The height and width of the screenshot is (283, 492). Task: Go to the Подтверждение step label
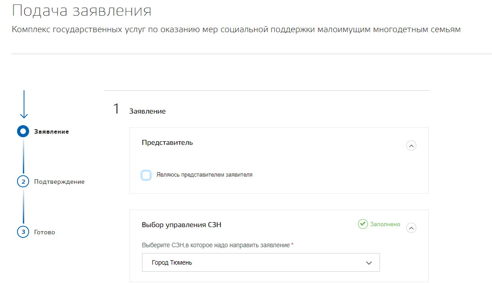click(x=59, y=182)
